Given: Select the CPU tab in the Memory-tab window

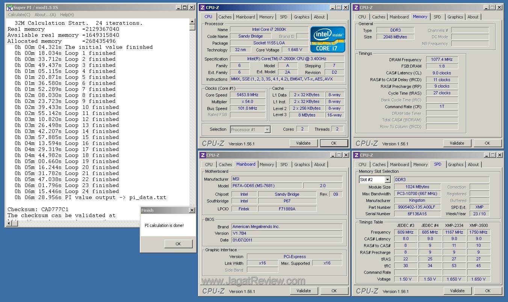Looking at the screenshot, I should (362, 17).
